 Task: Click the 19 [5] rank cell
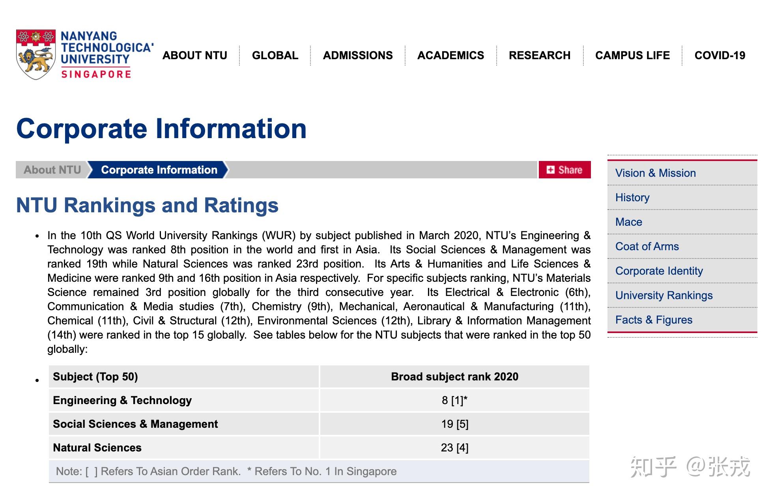point(454,424)
